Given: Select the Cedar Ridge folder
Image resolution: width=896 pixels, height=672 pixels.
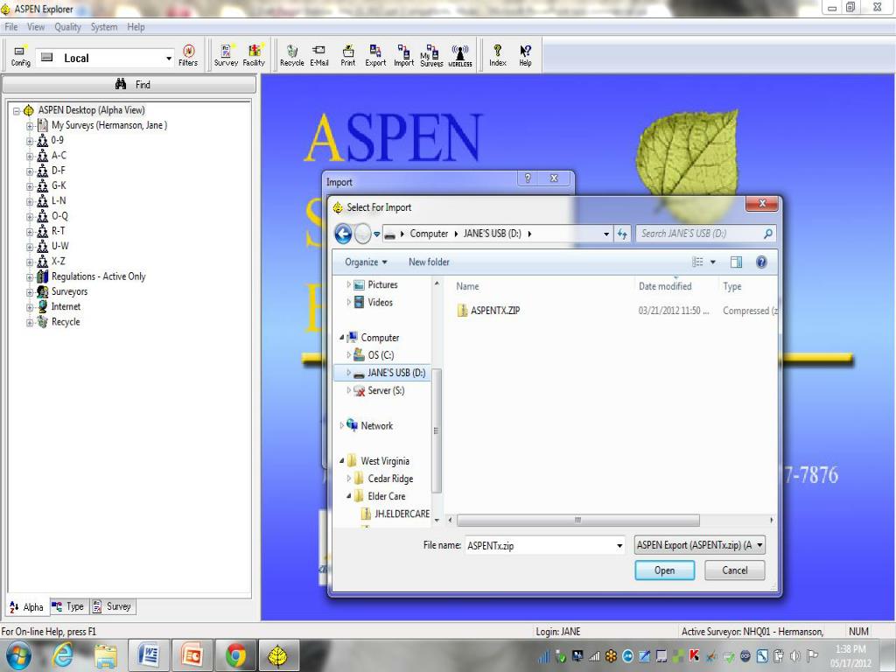Looking at the screenshot, I should tap(390, 479).
